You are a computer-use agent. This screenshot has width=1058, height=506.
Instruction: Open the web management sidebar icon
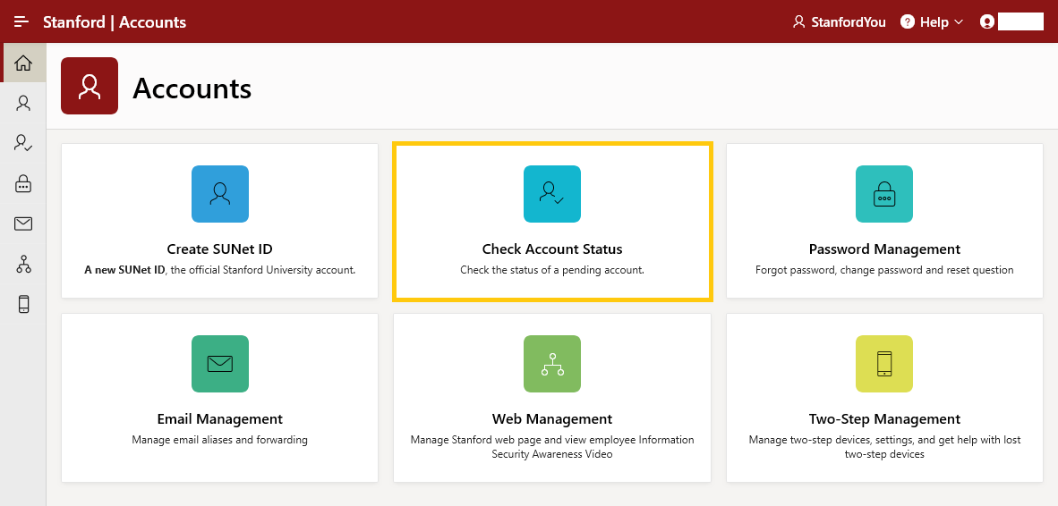[23, 264]
